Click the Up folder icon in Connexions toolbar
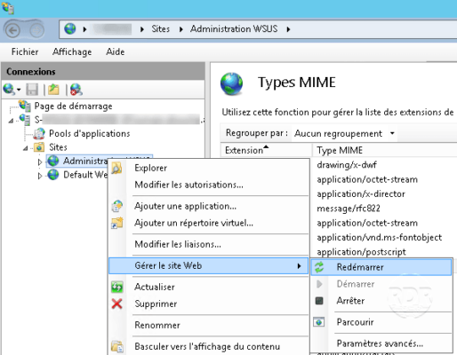Screen dimensions: 457x355 (53, 90)
